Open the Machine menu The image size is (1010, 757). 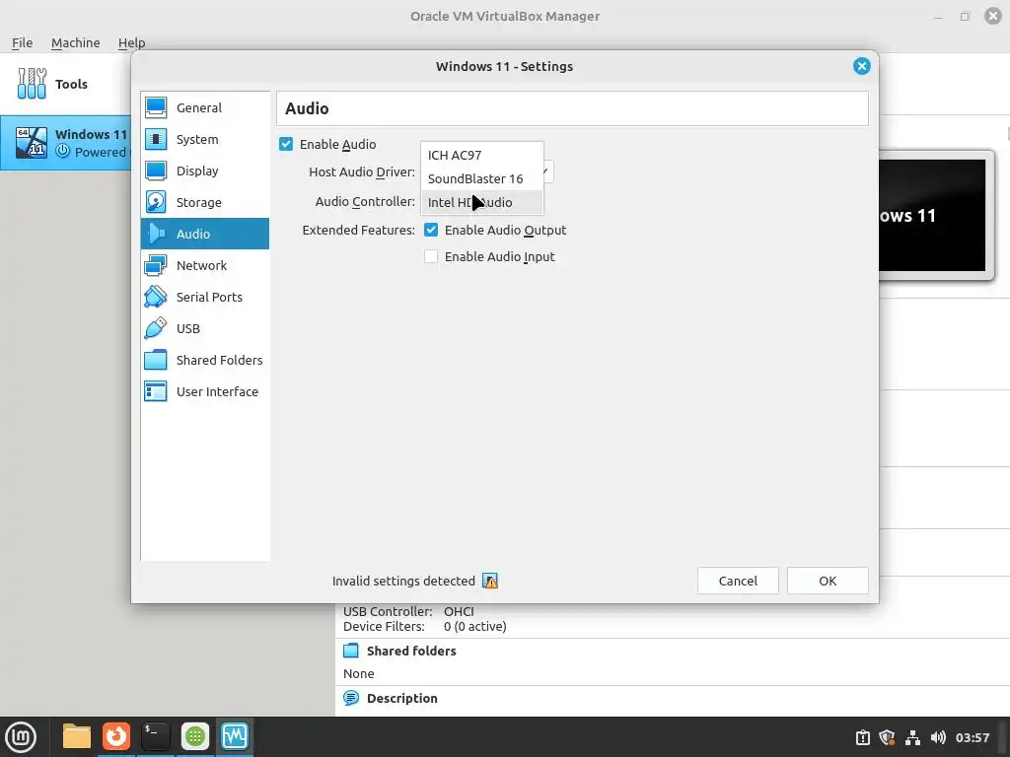pos(75,42)
